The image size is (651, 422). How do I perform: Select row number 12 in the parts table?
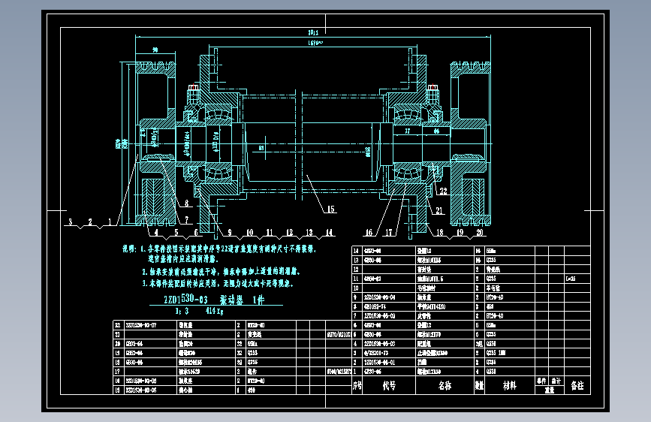[356, 270]
